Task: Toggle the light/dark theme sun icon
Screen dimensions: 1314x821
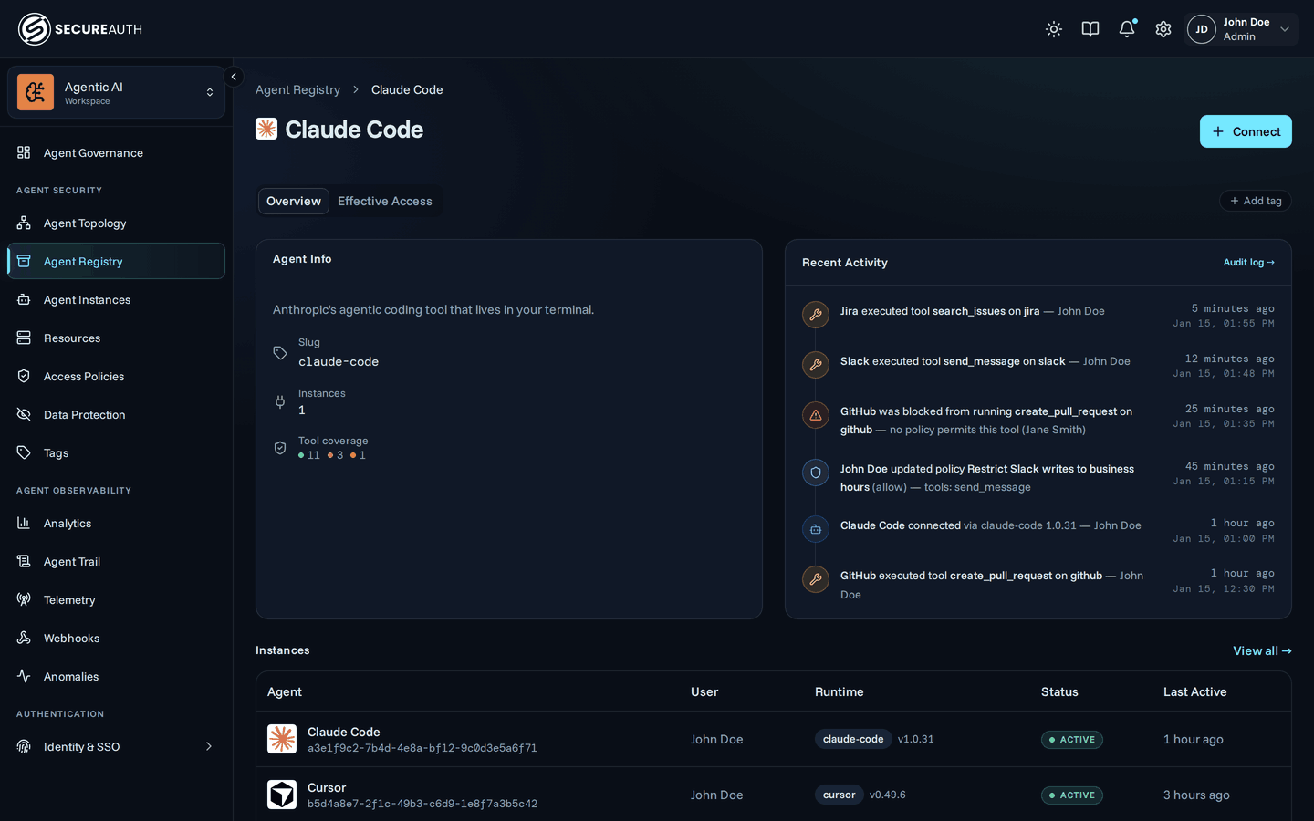Action: [1054, 29]
